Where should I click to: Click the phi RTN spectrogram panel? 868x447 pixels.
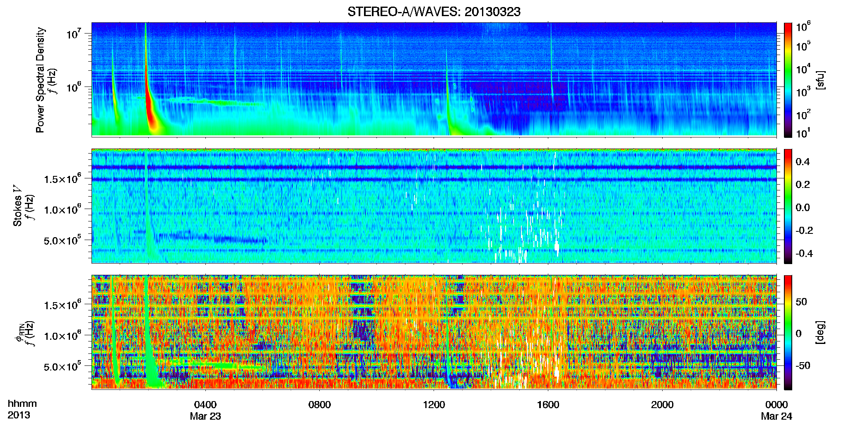[x=434, y=332]
